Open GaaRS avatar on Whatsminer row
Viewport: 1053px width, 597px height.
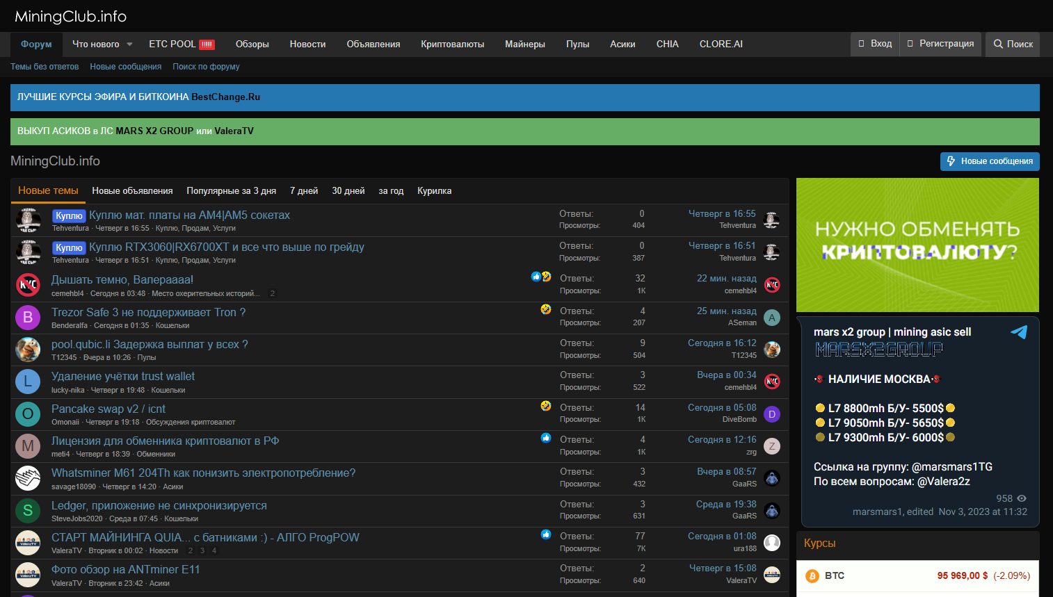pyautogui.click(x=772, y=478)
